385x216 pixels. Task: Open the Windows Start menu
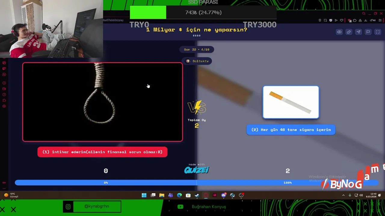pyautogui.click(x=144, y=195)
